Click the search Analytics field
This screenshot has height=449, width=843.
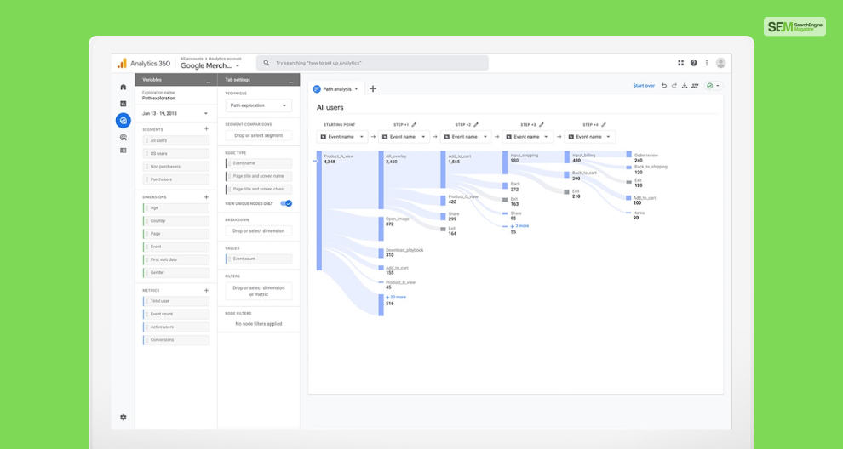[x=372, y=63]
